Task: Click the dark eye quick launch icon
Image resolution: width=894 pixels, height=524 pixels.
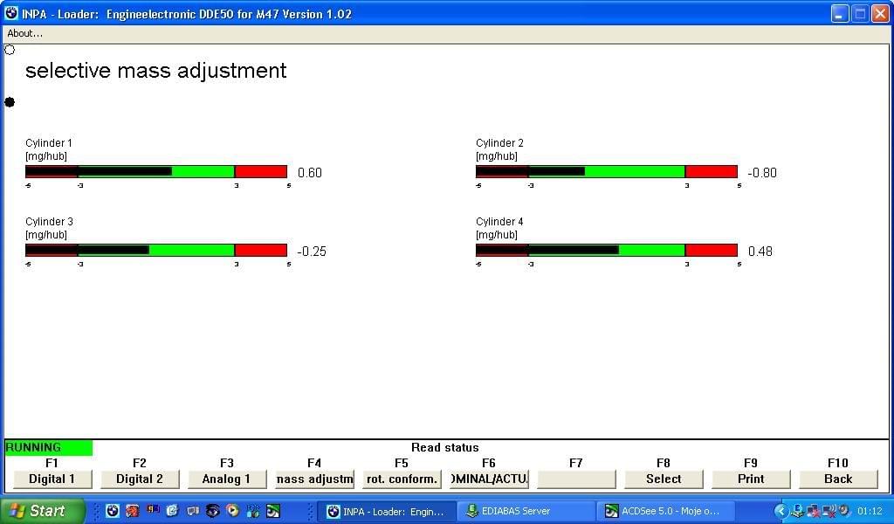Action: click(x=213, y=511)
